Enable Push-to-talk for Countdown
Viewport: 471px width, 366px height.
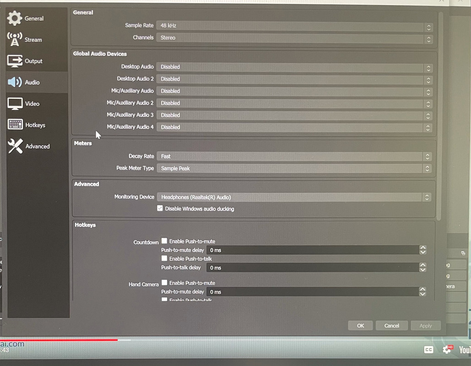[x=164, y=258]
